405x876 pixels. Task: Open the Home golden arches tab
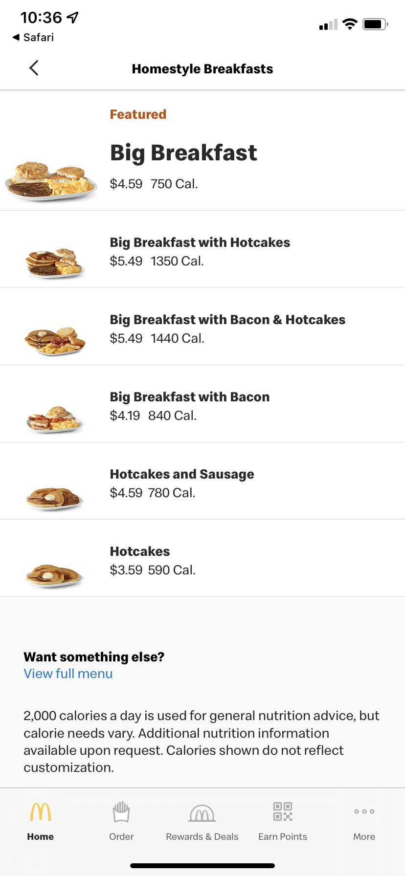point(41,812)
